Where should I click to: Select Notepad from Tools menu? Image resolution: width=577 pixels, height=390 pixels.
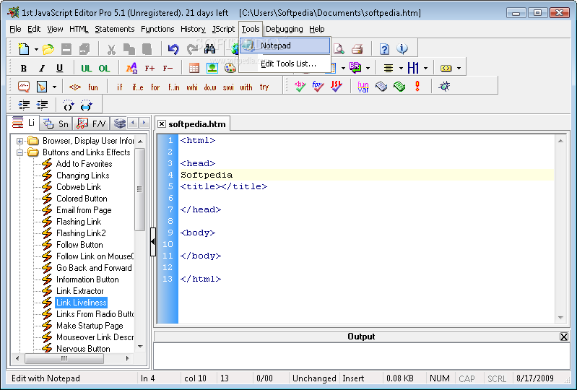pyautogui.click(x=285, y=45)
